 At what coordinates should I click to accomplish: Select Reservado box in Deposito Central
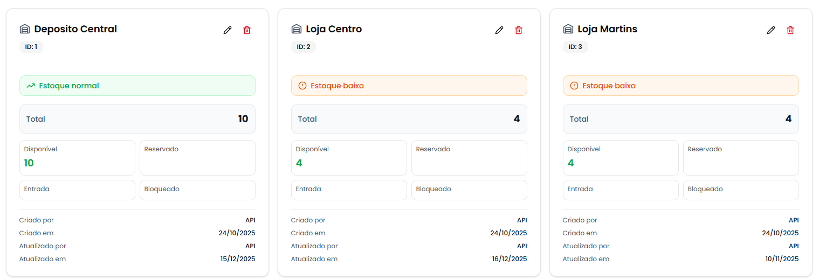coord(197,158)
